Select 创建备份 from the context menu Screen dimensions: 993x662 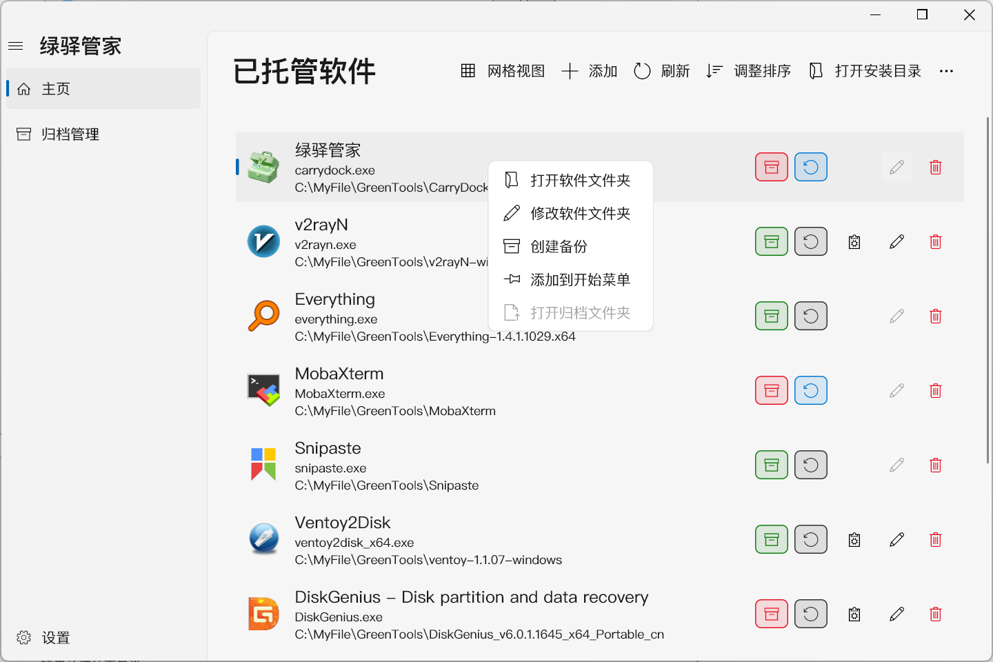559,246
